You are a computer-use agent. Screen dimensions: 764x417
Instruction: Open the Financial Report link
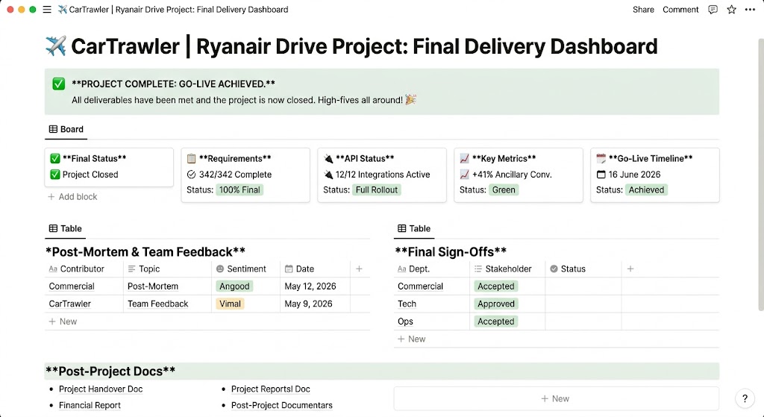click(x=90, y=405)
